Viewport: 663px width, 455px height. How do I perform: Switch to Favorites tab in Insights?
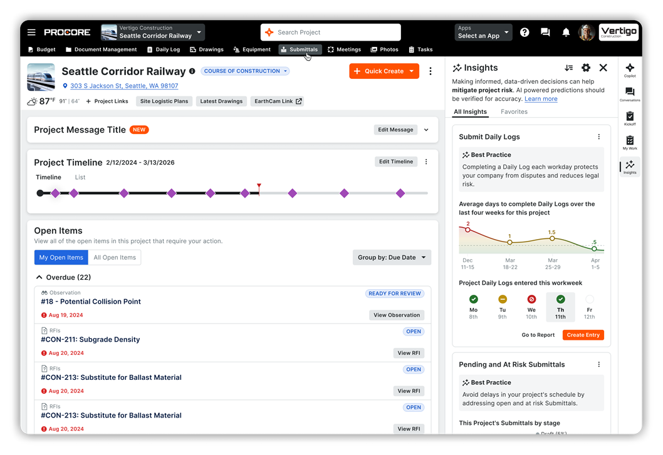(514, 112)
